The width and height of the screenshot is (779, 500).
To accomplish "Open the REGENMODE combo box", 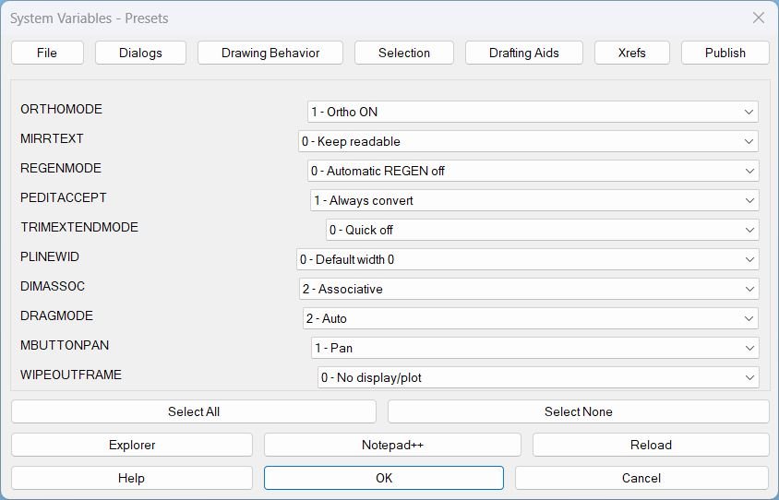I will point(533,171).
